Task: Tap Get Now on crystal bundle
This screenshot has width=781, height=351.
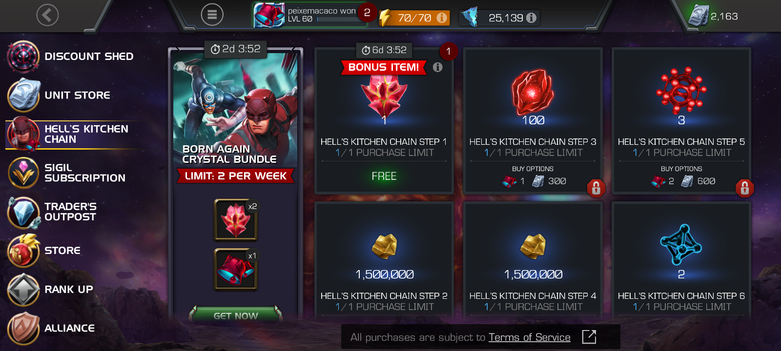Action: 235,315
